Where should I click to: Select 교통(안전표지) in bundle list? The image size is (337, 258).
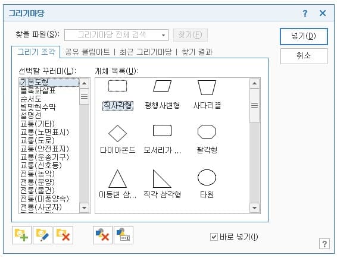pyautogui.click(x=49, y=149)
